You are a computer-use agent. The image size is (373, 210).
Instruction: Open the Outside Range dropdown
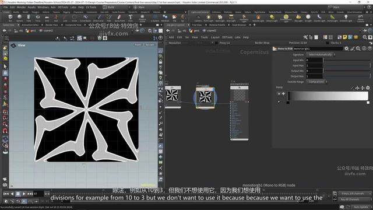(316, 82)
